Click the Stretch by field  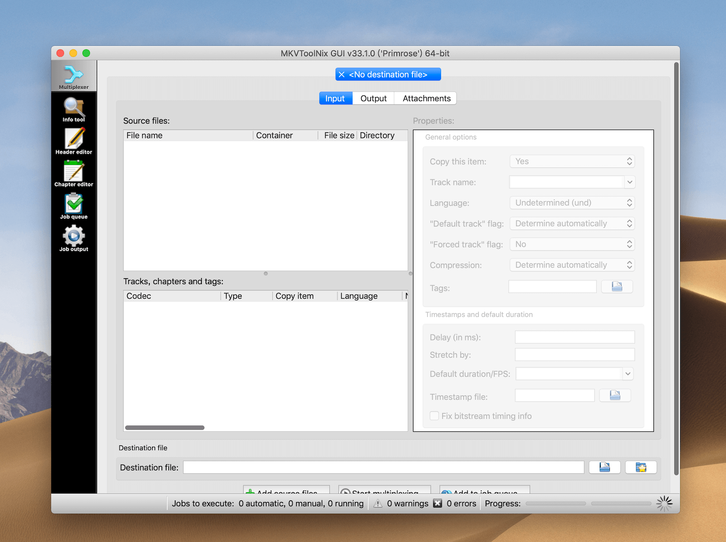(x=574, y=355)
